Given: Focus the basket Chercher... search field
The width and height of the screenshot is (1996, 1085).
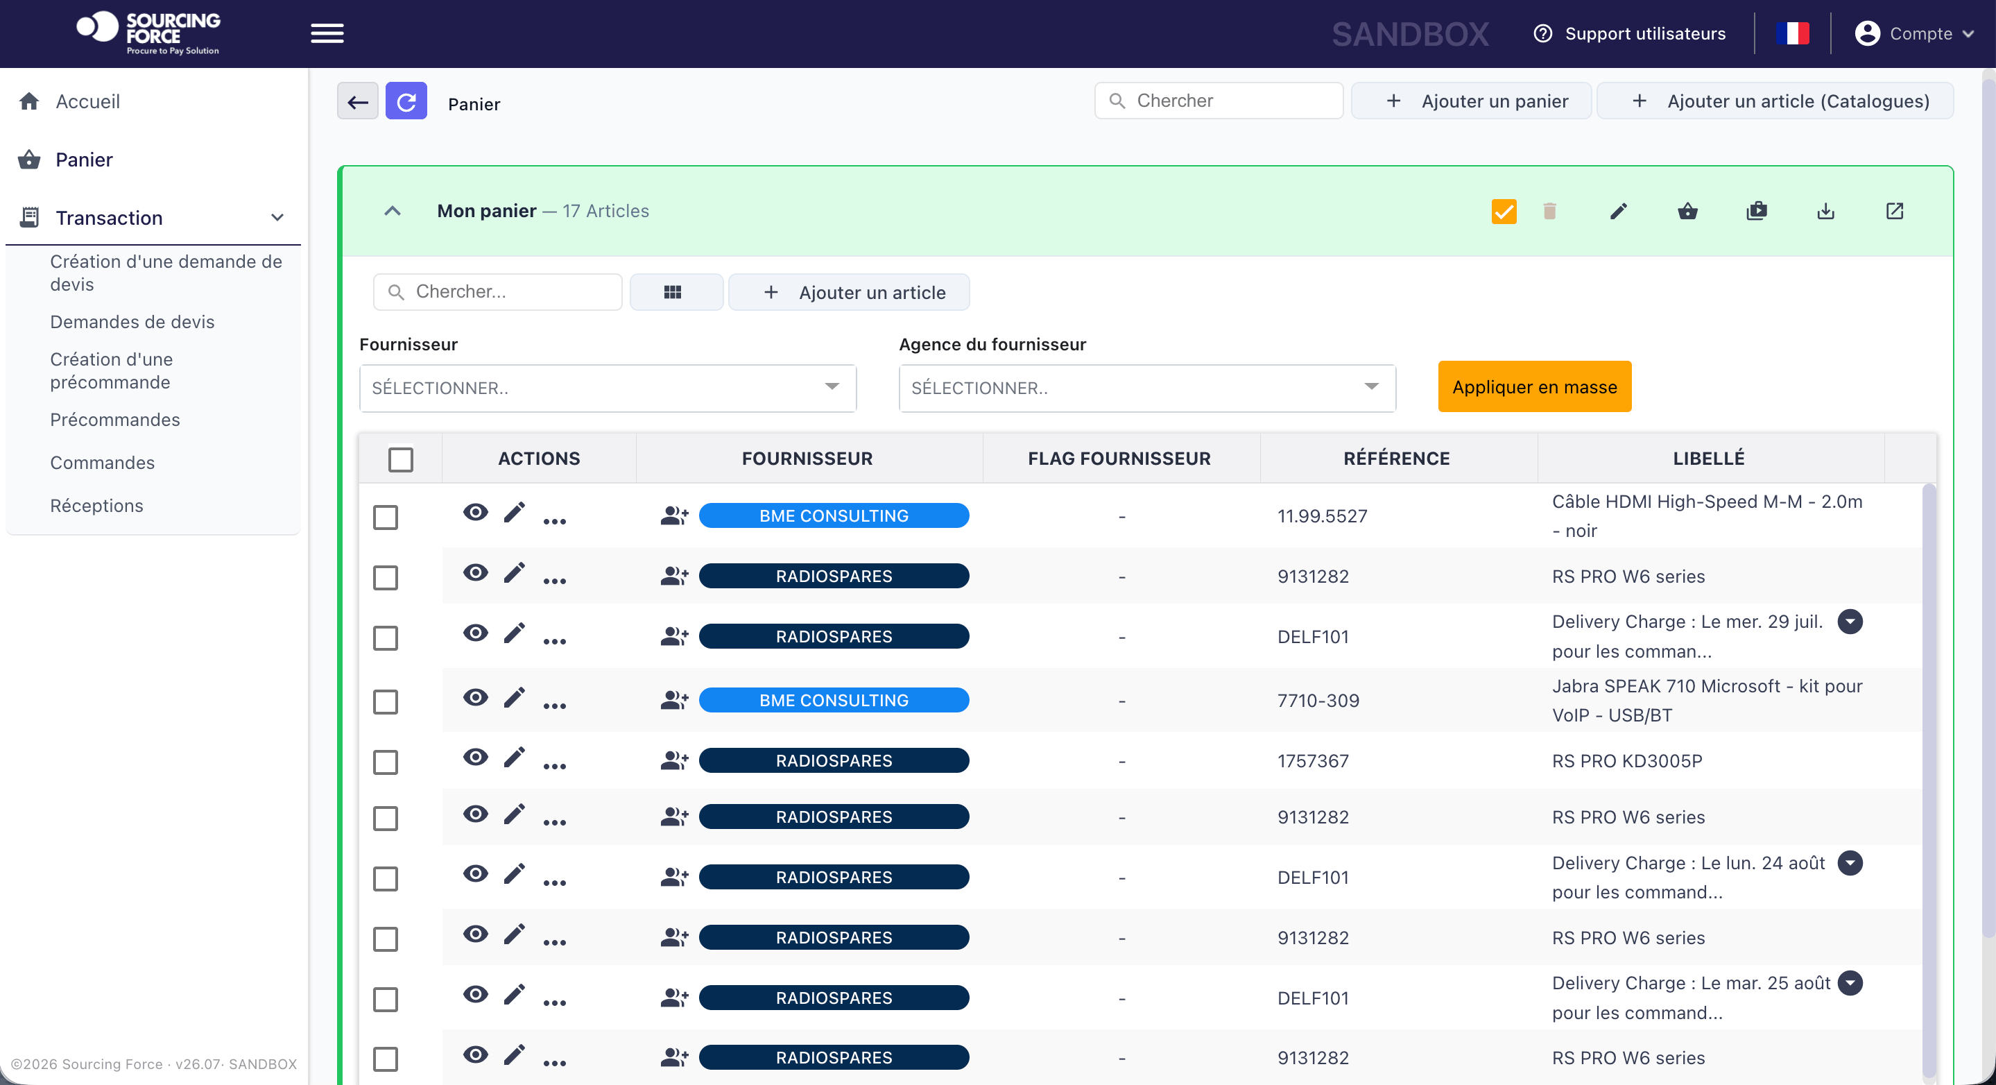Looking at the screenshot, I should pyautogui.click(x=497, y=292).
